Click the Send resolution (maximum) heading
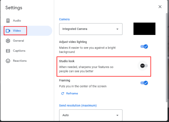The width and height of the screenshot is (169, 122). click(78, 106)
